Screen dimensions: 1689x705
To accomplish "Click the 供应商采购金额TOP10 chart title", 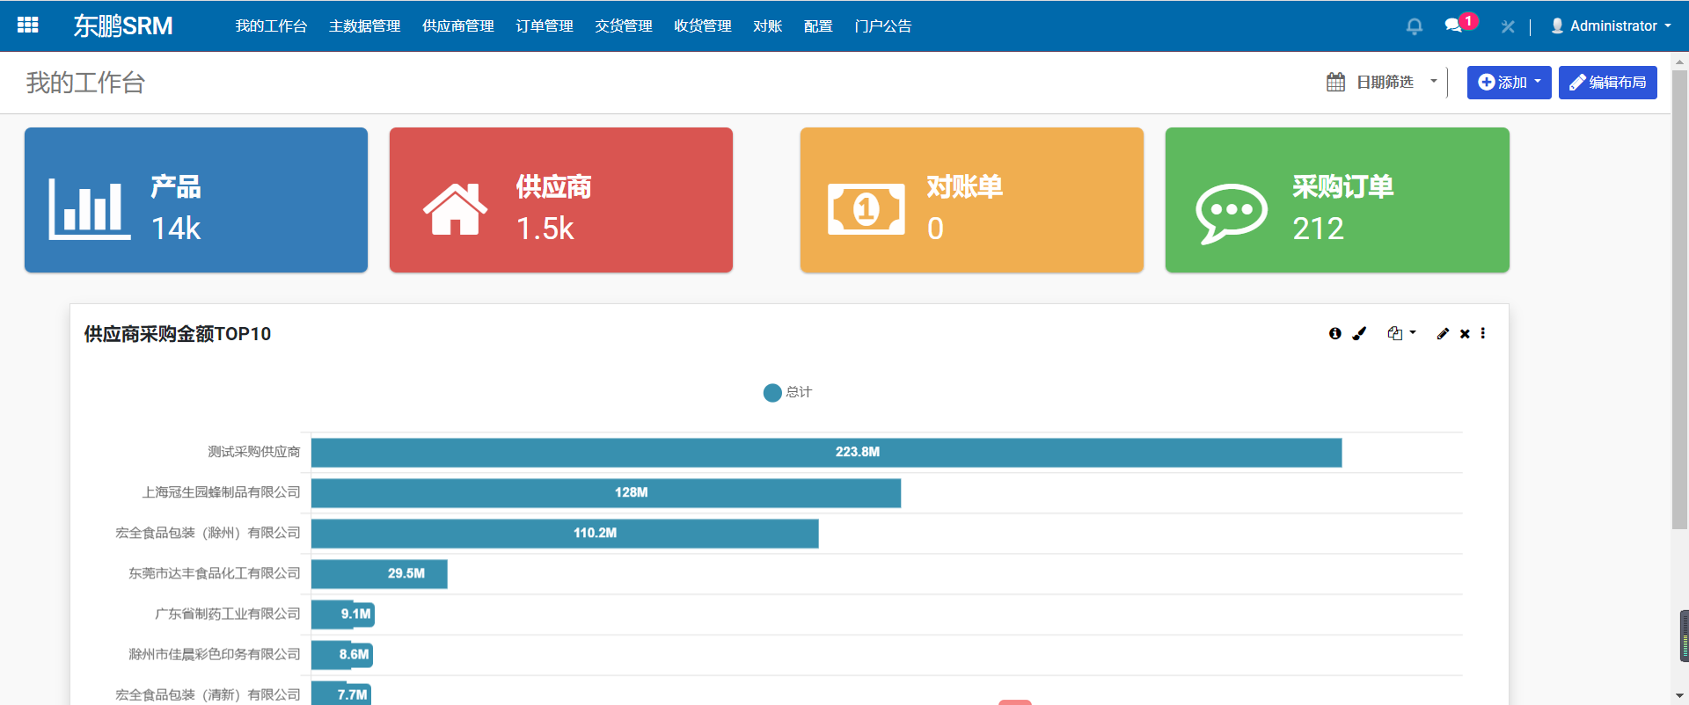I will point(178,334).
